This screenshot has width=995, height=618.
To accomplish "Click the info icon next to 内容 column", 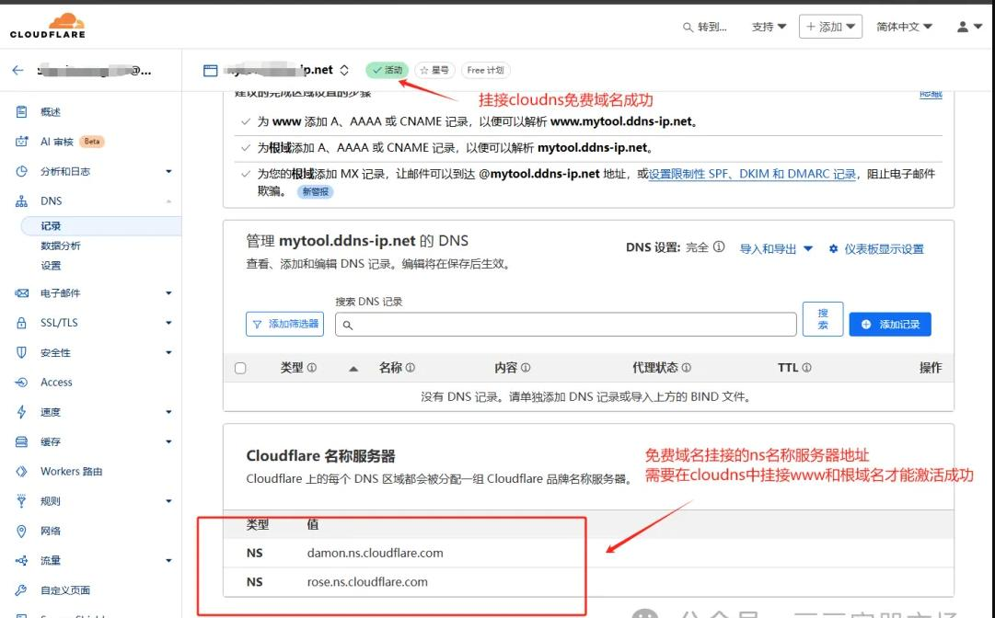I will pyautogui.click(x=526, y=368).
